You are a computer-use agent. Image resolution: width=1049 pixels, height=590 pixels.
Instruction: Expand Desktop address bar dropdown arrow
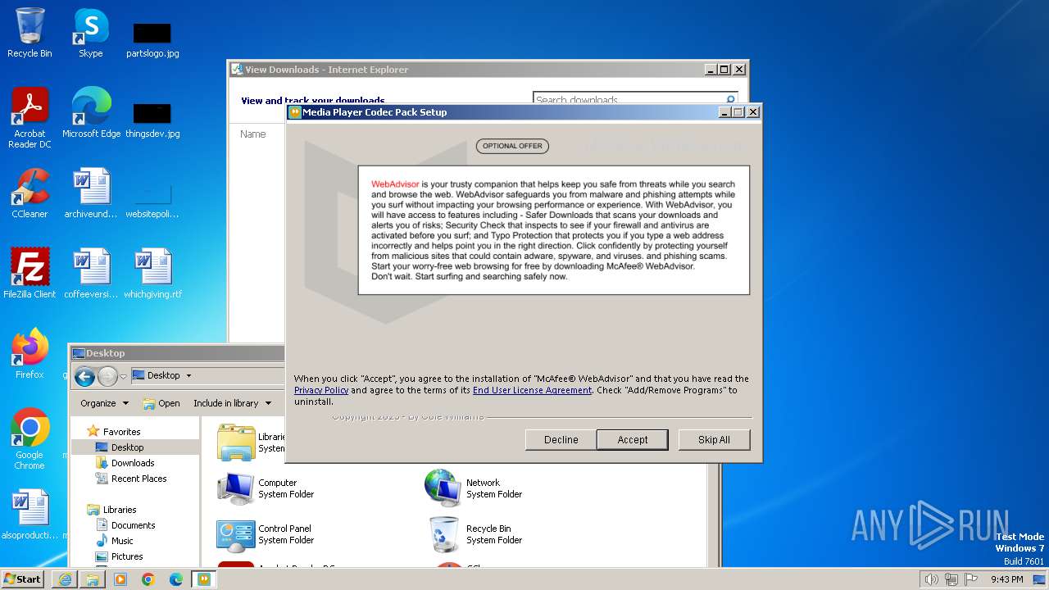click(x=188, y=375)
